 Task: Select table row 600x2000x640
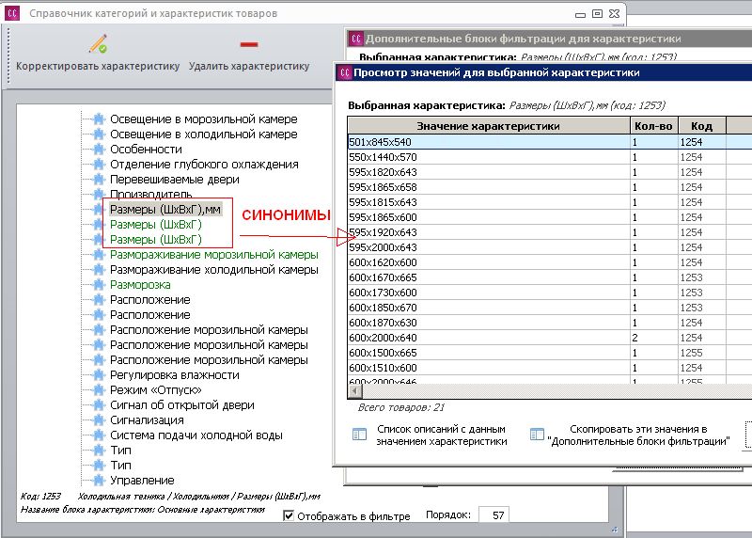point(550,338)
